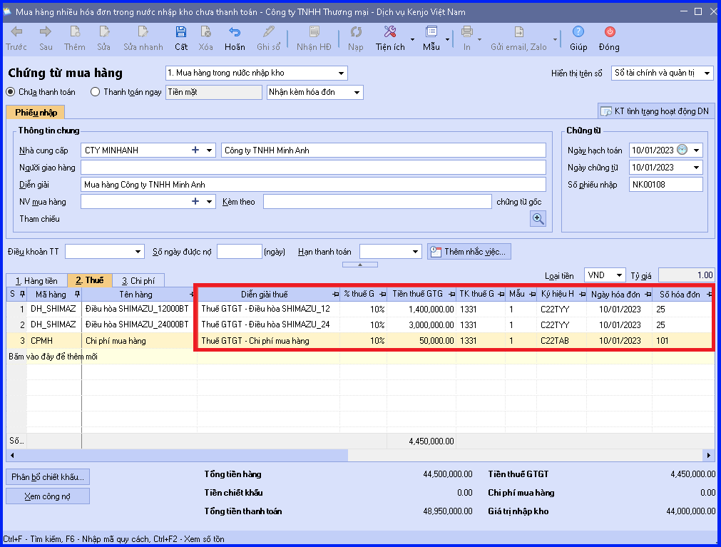
Task: Click the Thêm (add new) toolbar icon
Action: (x=74, y=31)
